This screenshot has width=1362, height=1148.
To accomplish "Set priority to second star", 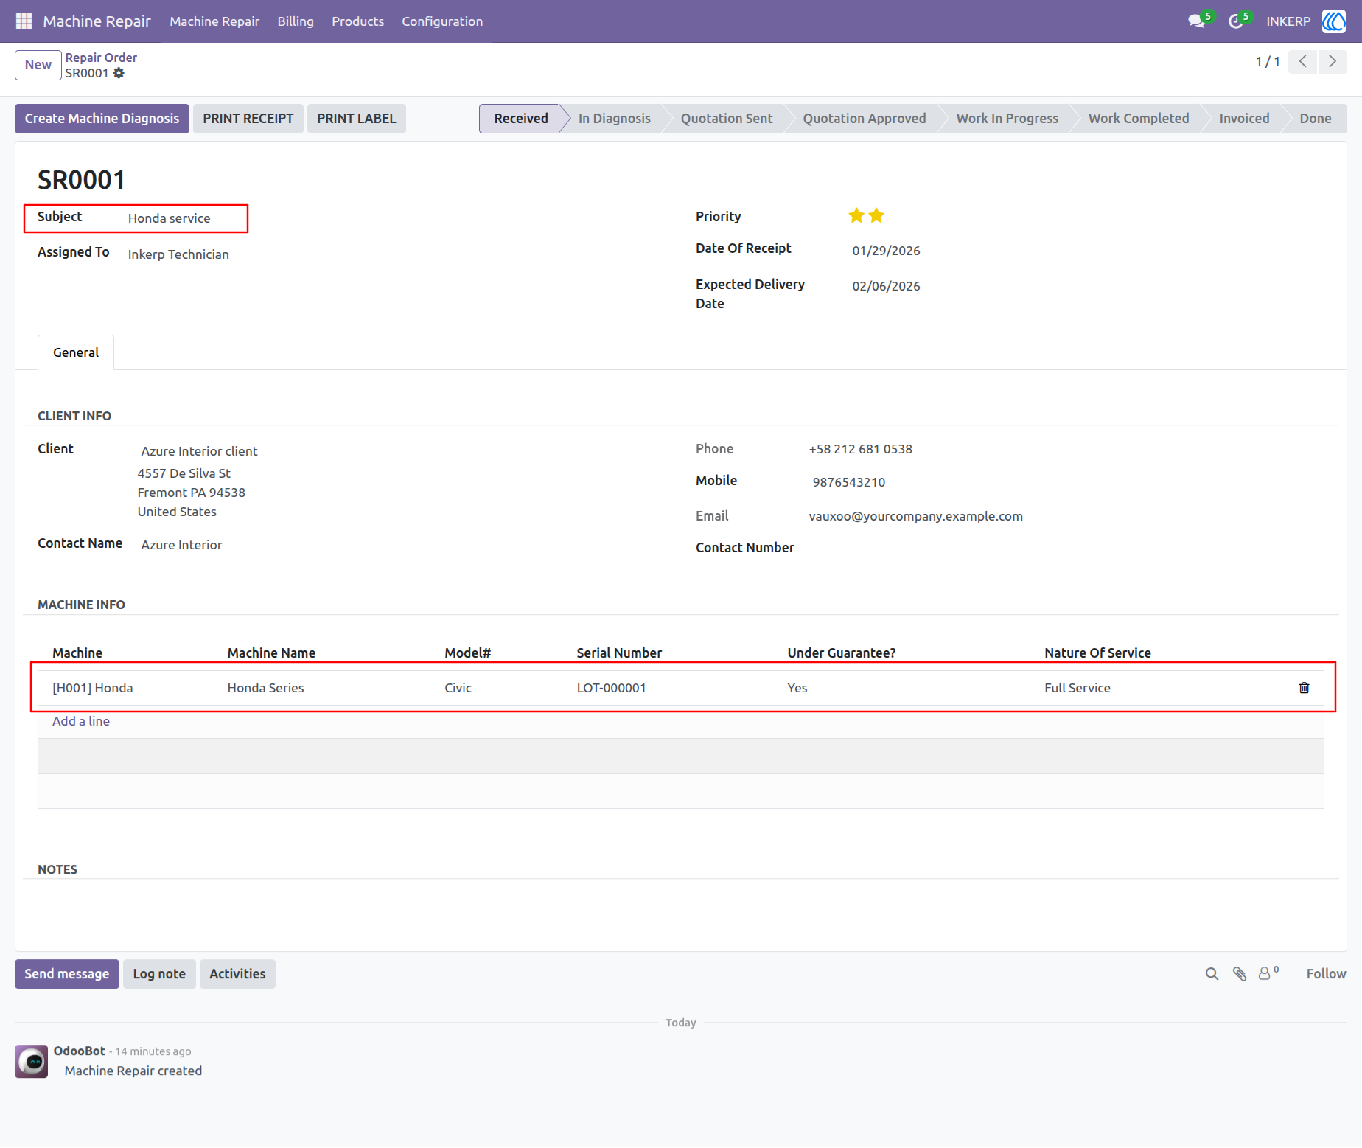I will tap(876, 215).
